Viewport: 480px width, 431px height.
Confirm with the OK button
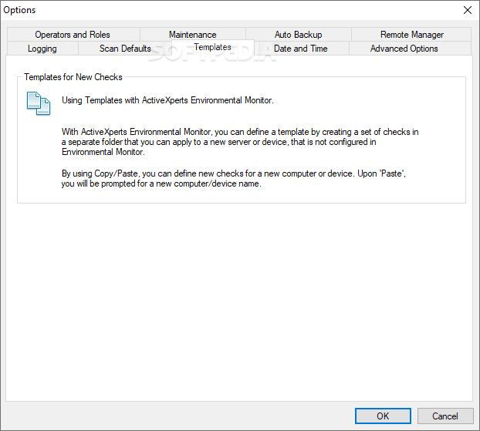click(383, 416)
